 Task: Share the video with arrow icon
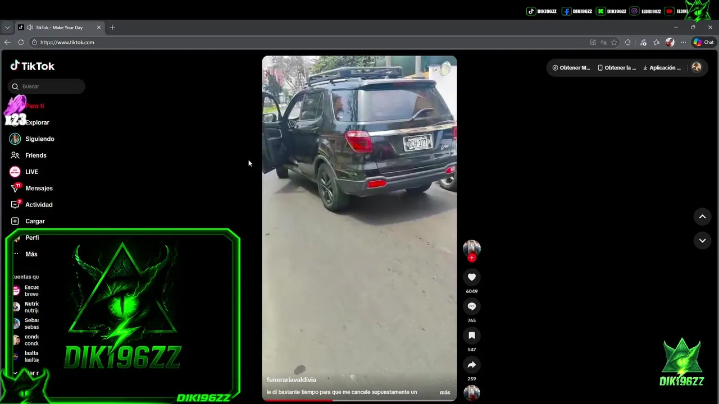click(x=472, y=365)
